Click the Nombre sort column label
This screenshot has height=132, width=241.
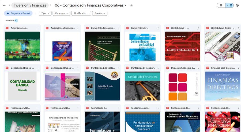point(10,21)
